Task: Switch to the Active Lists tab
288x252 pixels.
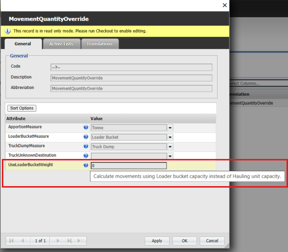Action: pyautogui.click(x=61, y=44)
